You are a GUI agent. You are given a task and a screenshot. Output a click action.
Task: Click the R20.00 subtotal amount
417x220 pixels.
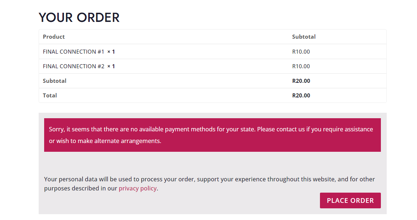pyautogui.click(x=301, y=81)
